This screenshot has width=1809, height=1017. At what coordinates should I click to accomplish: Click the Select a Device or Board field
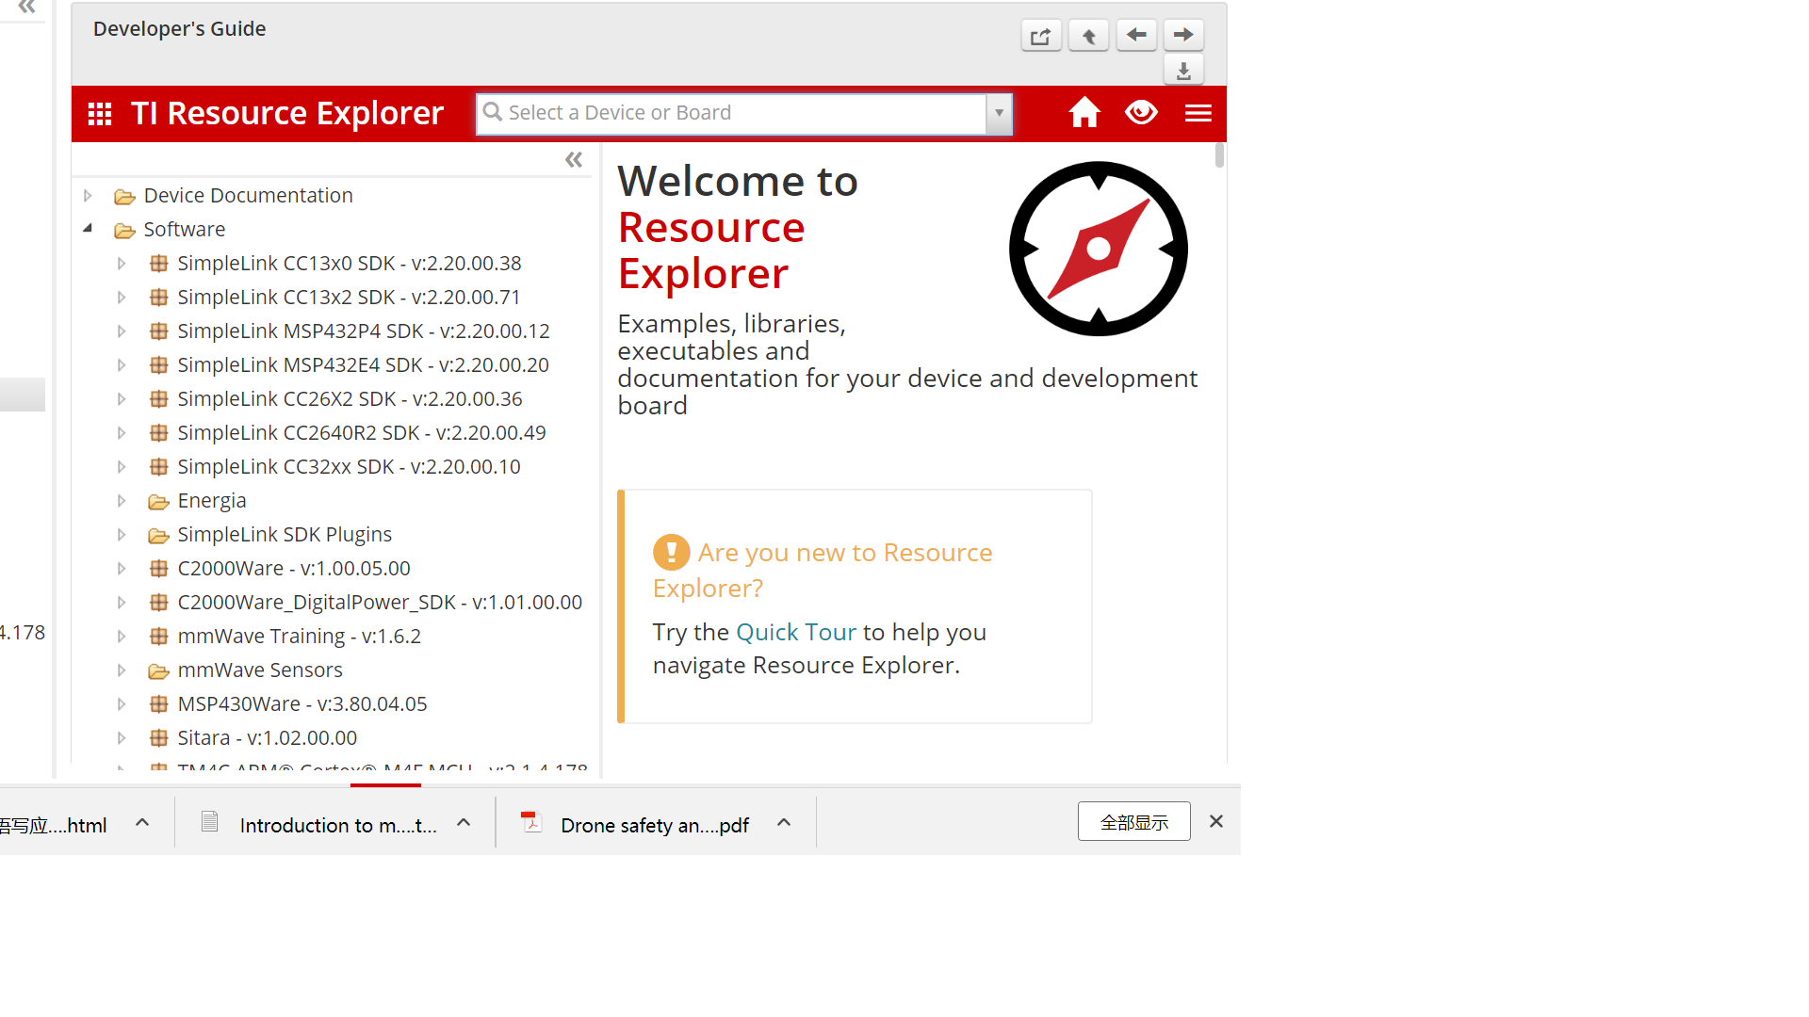[731, 114]
